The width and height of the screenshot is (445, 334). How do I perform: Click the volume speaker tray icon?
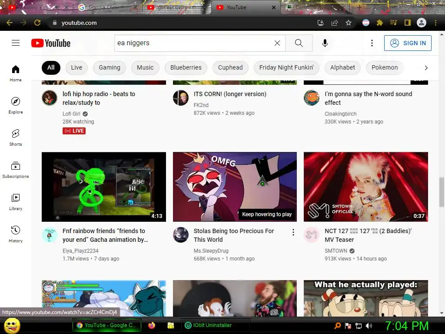[x=369, y=326]
